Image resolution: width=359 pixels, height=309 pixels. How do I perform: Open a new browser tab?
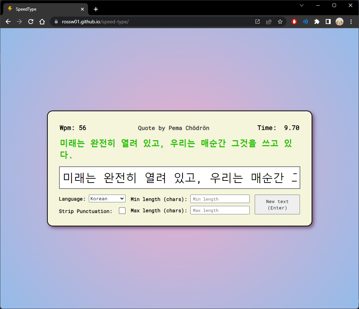pyautogui.click(x=95, y=9)
